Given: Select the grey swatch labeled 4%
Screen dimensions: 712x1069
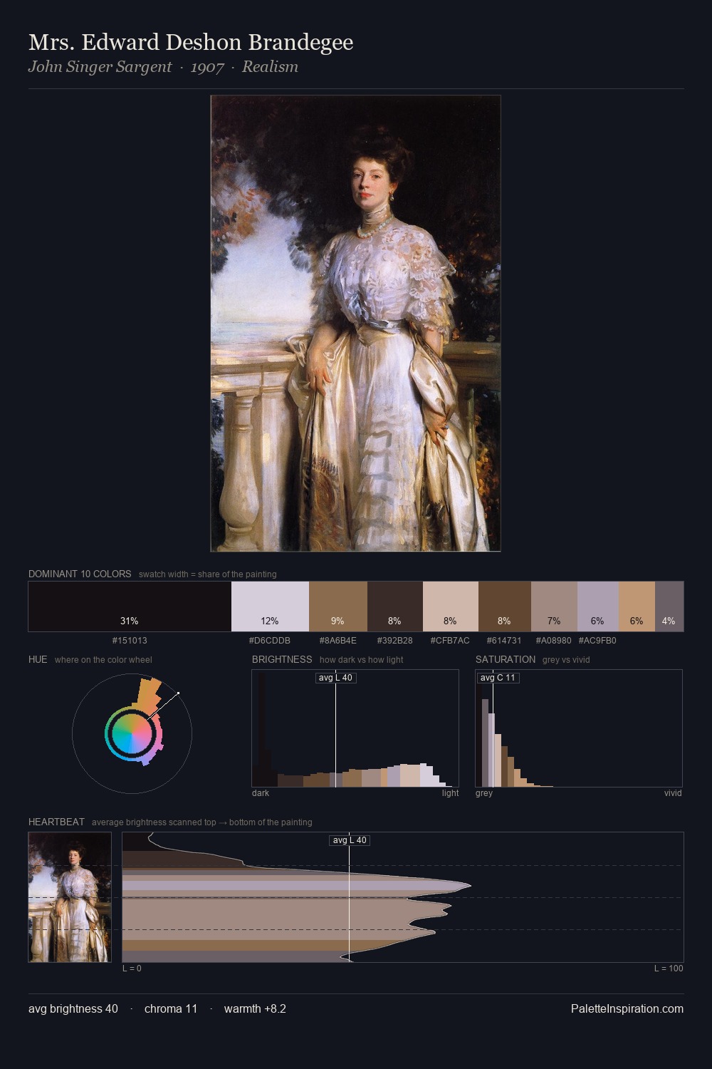Looking at the screenshot, I should click(x=669, y=606).
